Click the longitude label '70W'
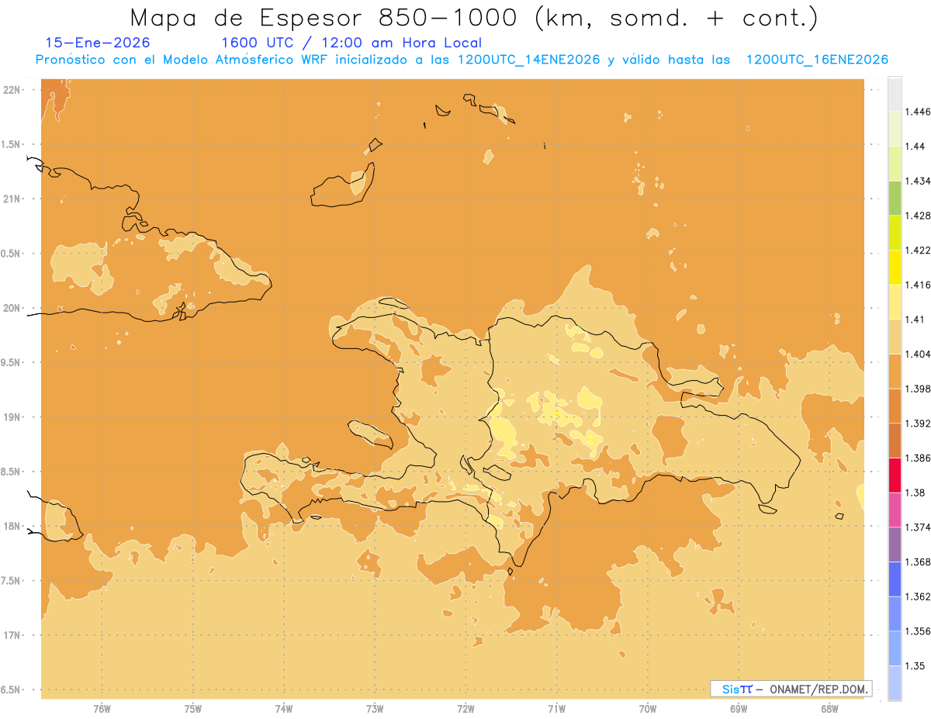Image resolution: width=931 pixels, height=719 pixels. pyautogui.click(x=648, y=708)
